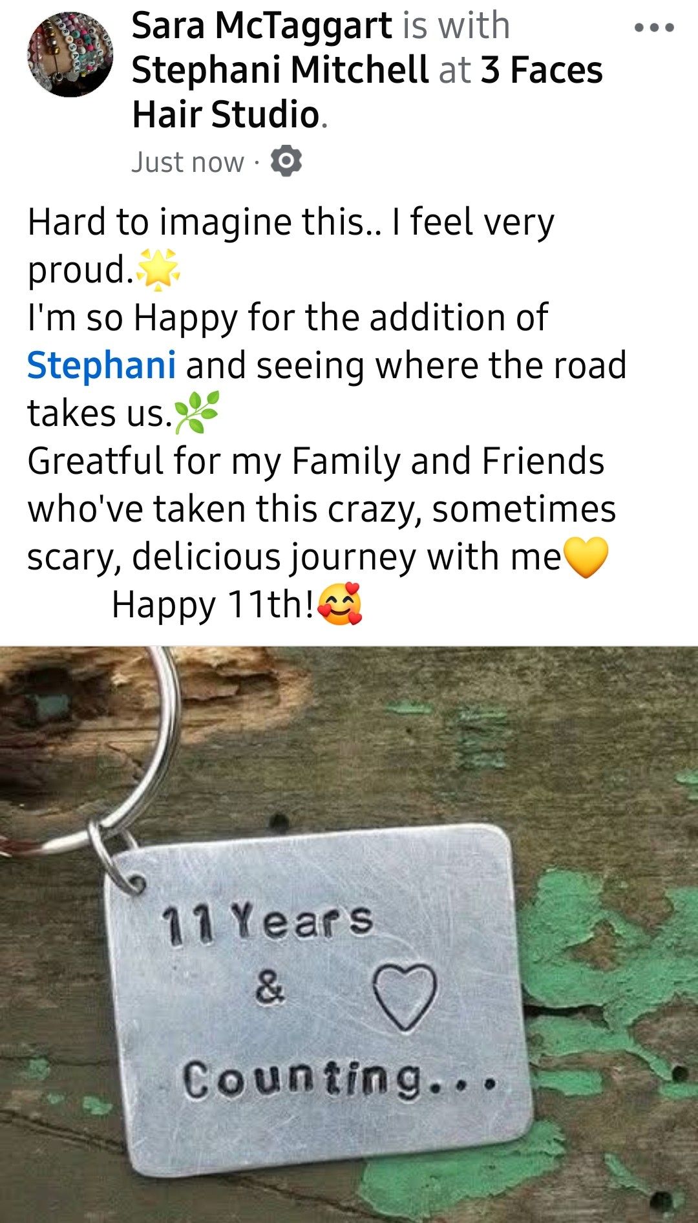Open the blue Stephani mention in post text
This screenshot has width=698, height=1223.
(x=101, y=365)
